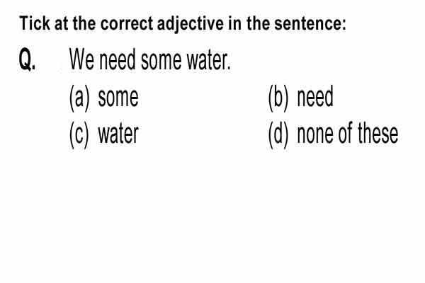The height and width of the screenshot is (283, 425).
Task: Select option (d) label
Action: [278, 134]
